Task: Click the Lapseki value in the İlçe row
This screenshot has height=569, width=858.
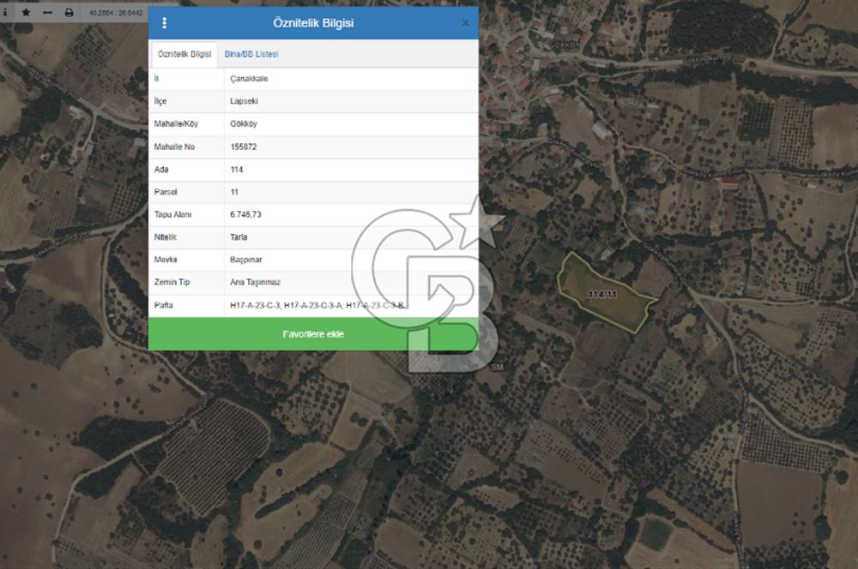Action: pos(244,101)
